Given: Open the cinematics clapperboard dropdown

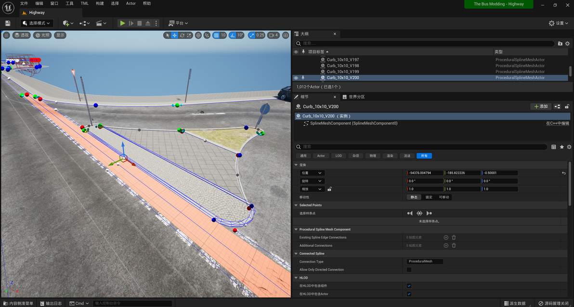Looking at the screenshot, I should [x=101, y=23].
